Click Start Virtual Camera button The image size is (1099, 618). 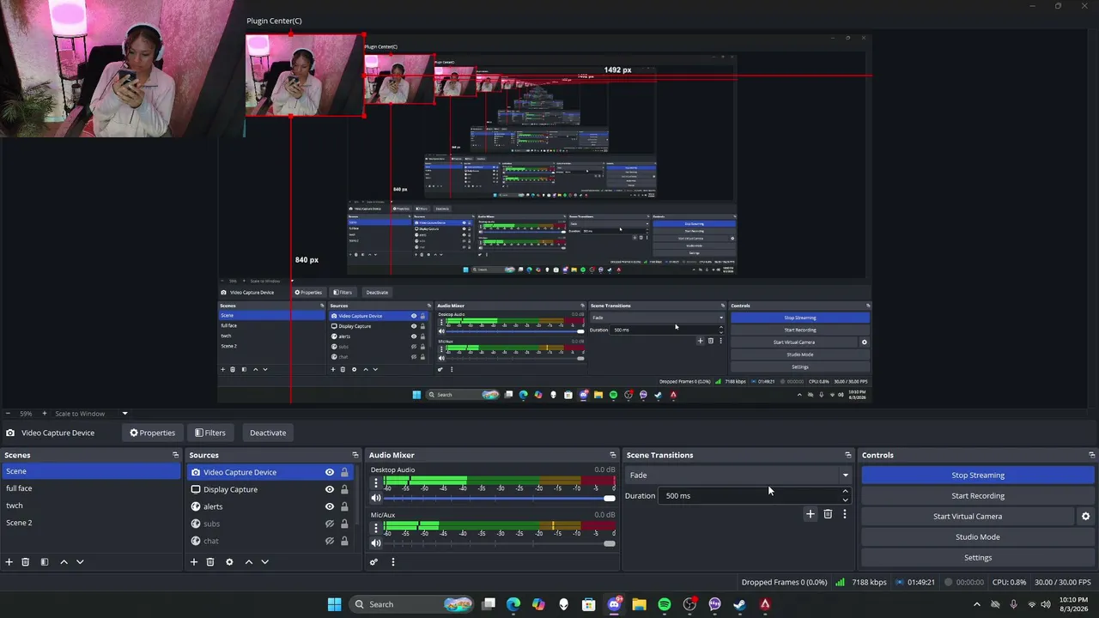pyautogui.click(x=968, y=517)
